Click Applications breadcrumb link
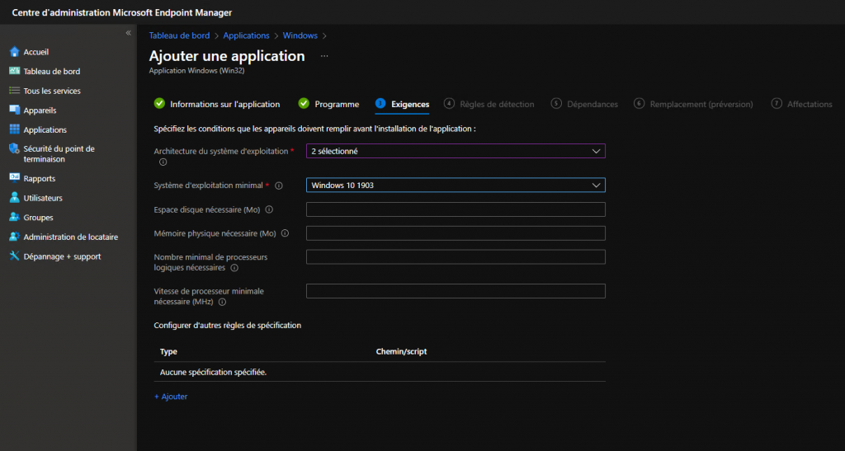 tap(246, 35)
